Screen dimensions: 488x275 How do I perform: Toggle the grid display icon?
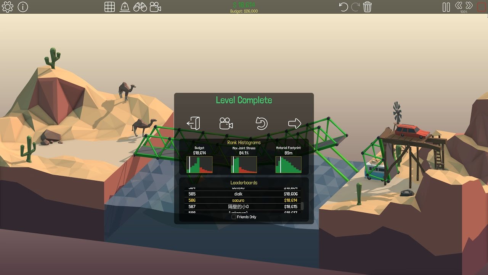[x=110, y=7]
